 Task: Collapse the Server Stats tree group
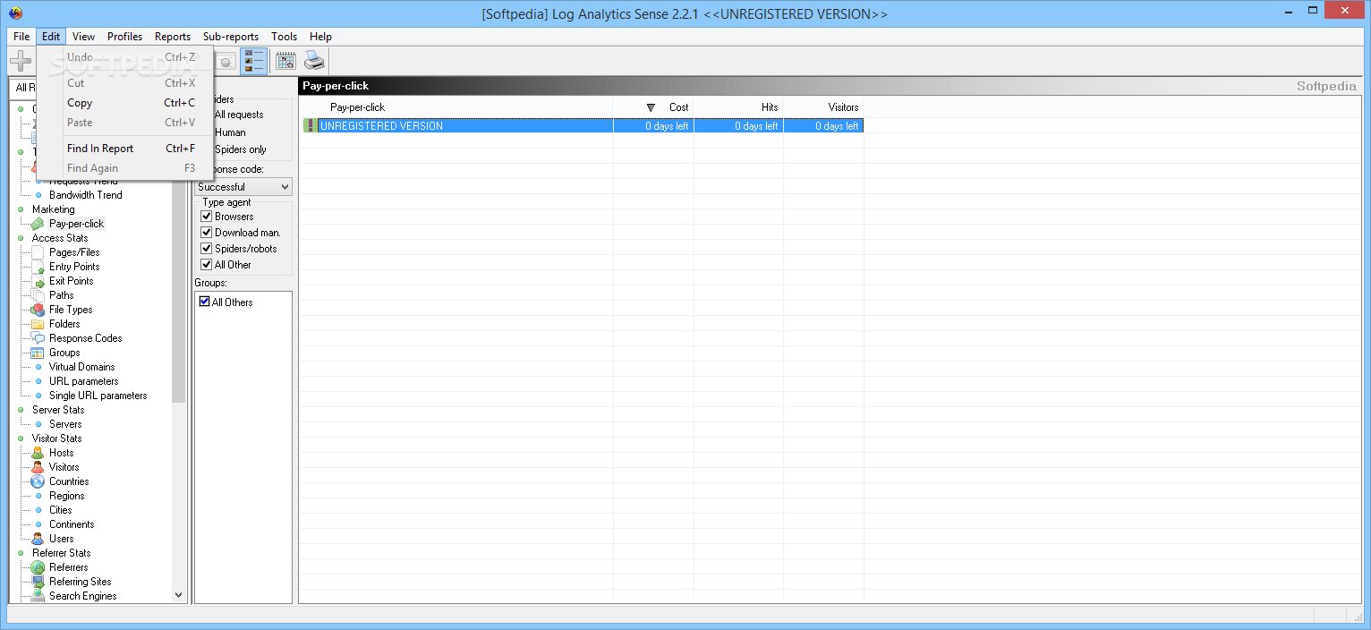click(21, 410)
